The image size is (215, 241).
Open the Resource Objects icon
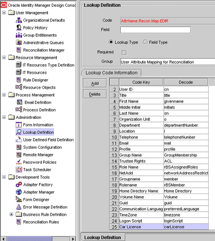point(19,87)
